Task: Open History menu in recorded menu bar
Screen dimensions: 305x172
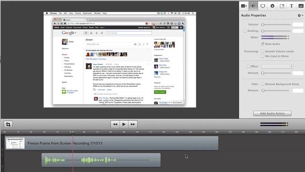Action: point(78,13)
